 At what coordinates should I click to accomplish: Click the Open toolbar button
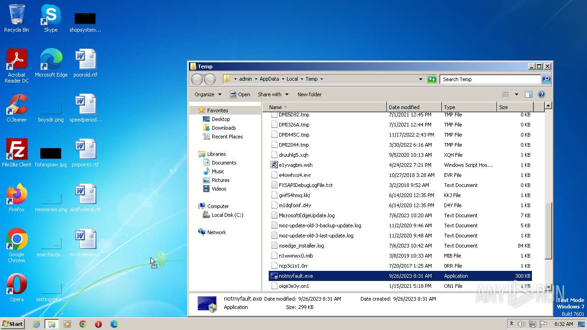[240, 94]
